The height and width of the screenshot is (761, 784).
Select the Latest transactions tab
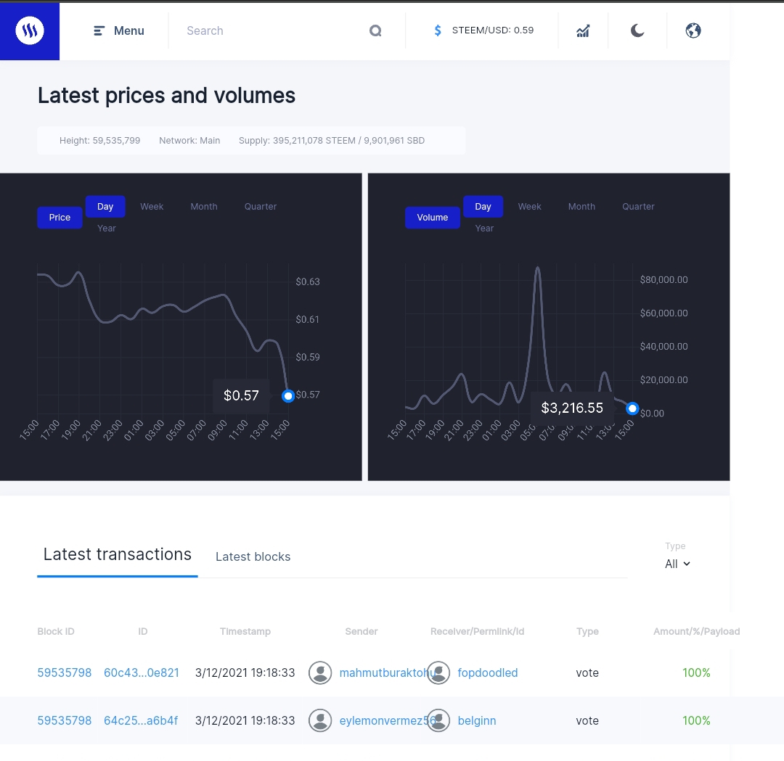[118, 554]
